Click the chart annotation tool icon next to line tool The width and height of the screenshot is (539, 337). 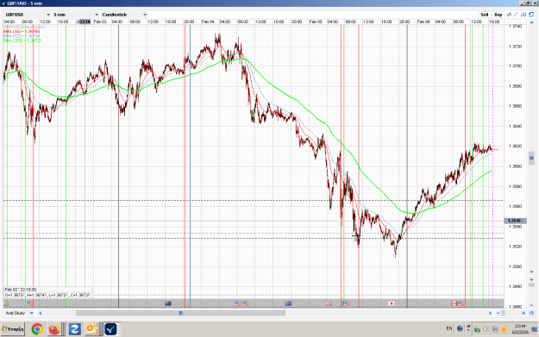pyautogui.click(x=523, y=15)
